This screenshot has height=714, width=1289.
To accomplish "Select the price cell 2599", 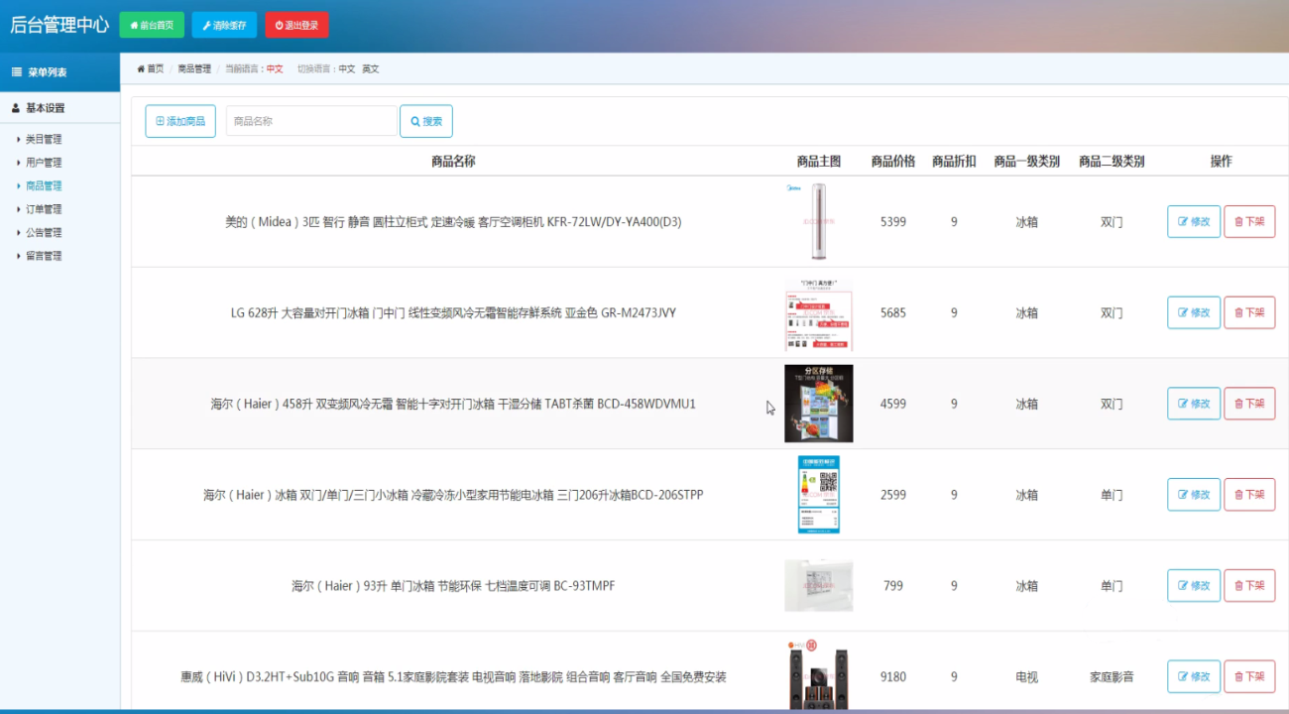I will (893, 495).
